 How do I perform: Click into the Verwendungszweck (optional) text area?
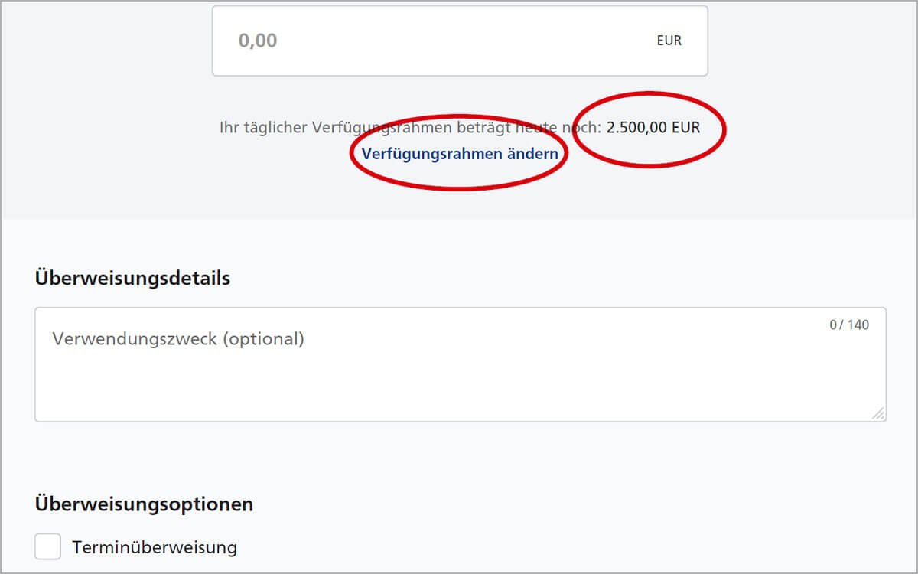pyautogui.click(x=461, y=364)
